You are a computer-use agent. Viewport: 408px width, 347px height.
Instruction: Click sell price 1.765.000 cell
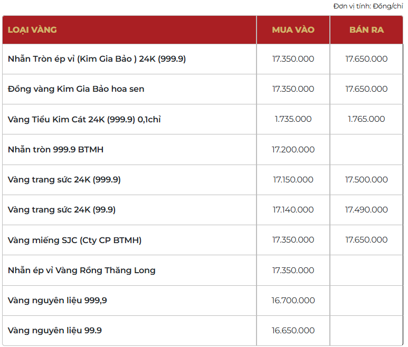tap(366, 119)
